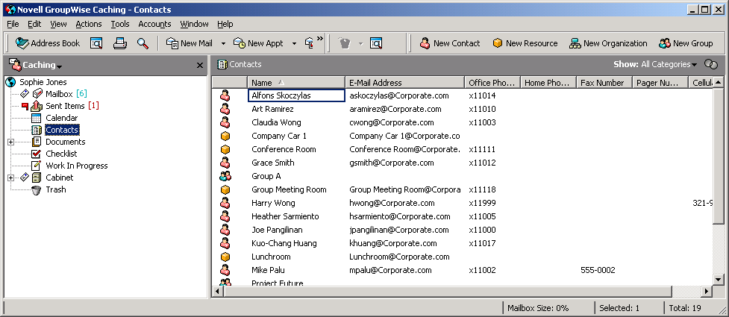The image size is (729, 317).
Task: Sort by E-Mail Address column header
Action: pos(405,83)
